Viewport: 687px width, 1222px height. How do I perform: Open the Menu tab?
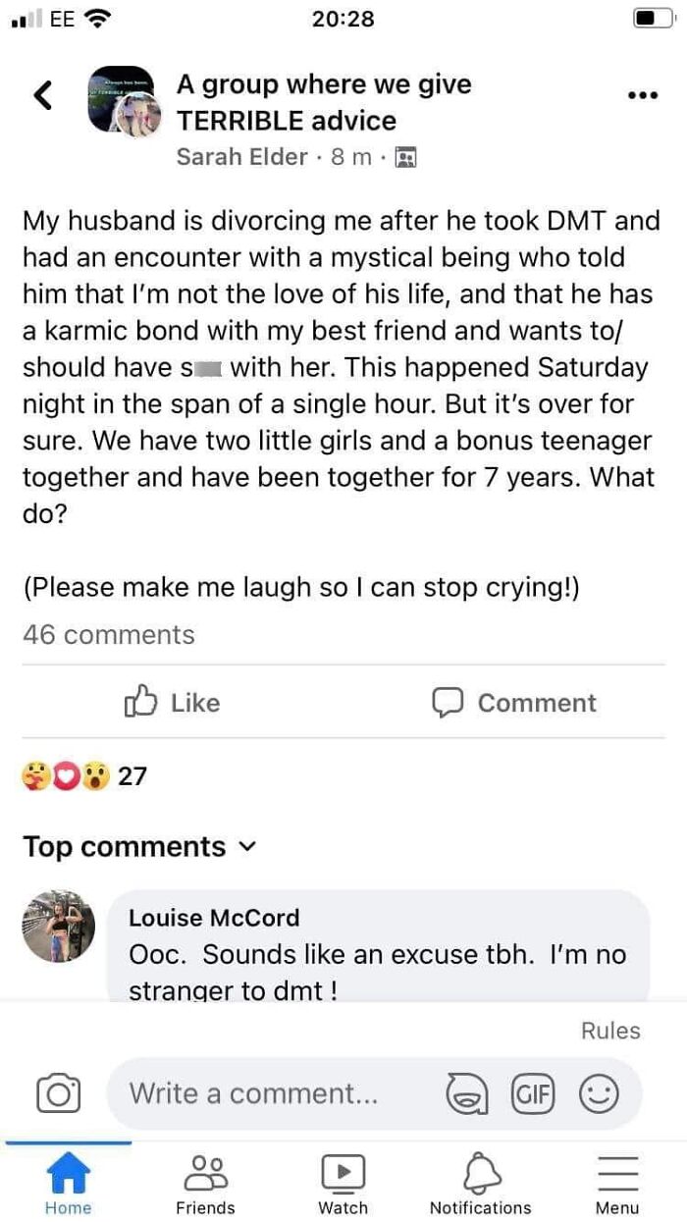(x=617, y=1184)
